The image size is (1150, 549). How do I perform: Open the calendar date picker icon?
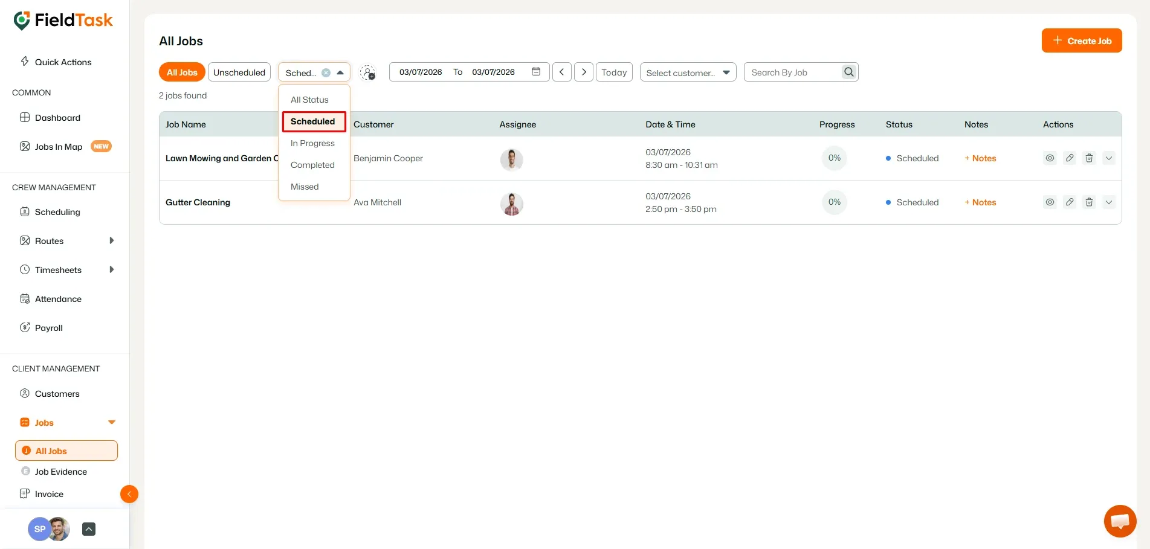[x=535, y=71]
